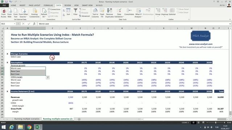The width and height of the screenshot is (232, 130).
Task: Open Outline dialog launcher
Action: pos(189,19)
